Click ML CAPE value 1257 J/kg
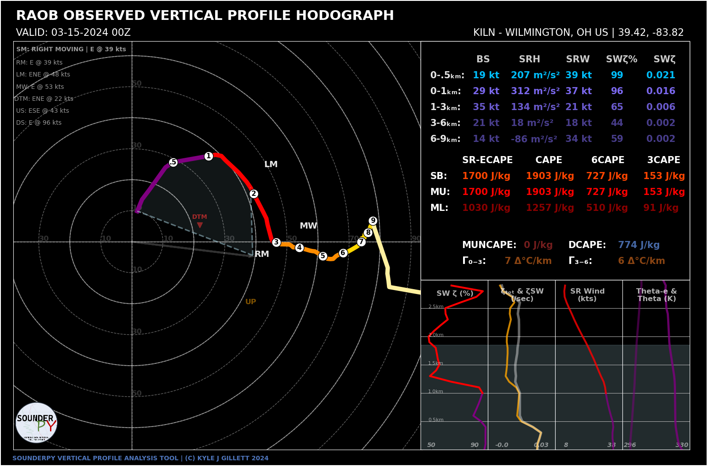The image size is (707, 466). point(550,208)
